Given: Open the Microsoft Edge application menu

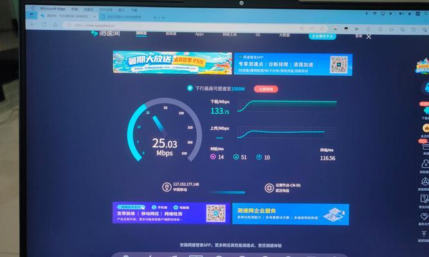Looking at the screenshot, I should (53, 8).
